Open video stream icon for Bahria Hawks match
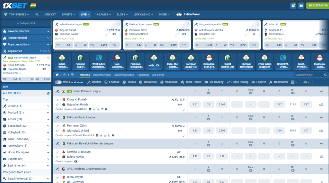329x183 pixels. coord(76,161)
